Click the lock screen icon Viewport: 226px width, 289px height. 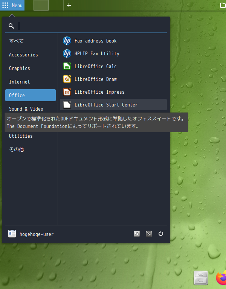tap(149, 234)
